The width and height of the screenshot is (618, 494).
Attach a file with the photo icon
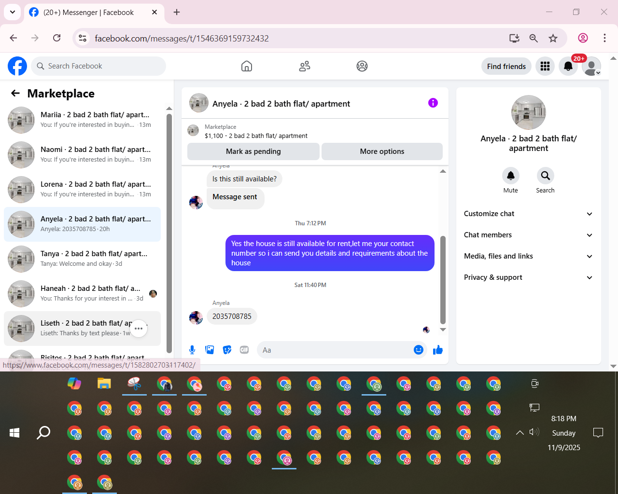[x=210, y=350]
